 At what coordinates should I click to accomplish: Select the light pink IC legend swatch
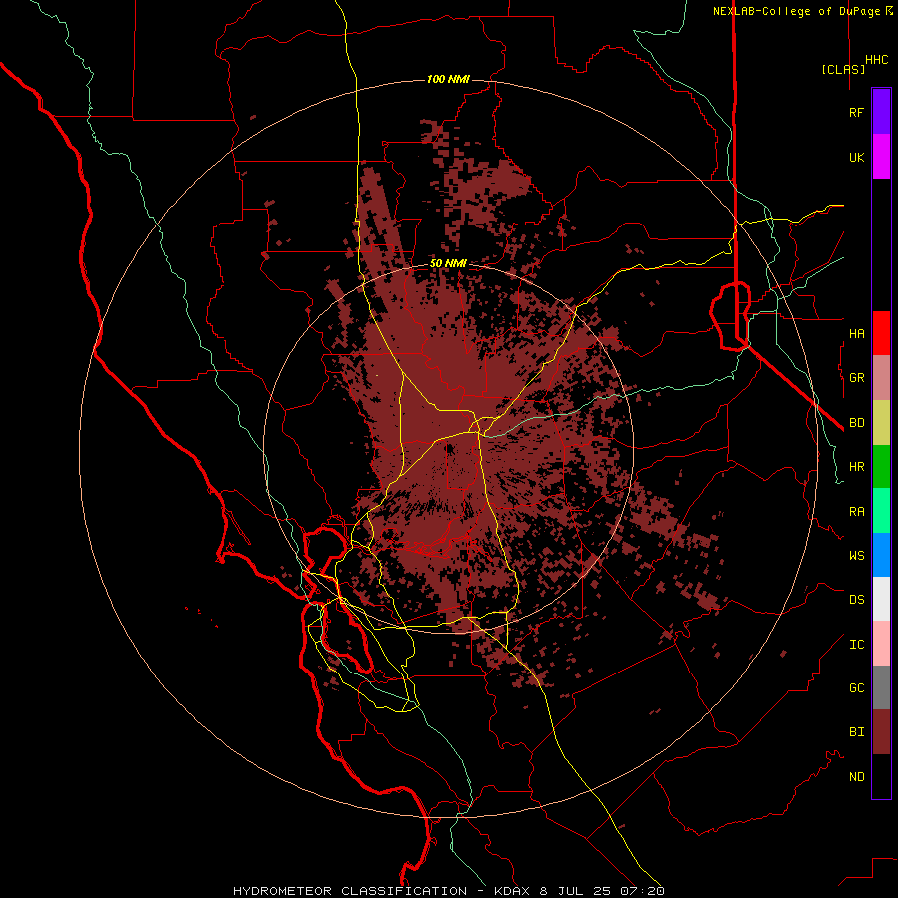pos(881,644)
